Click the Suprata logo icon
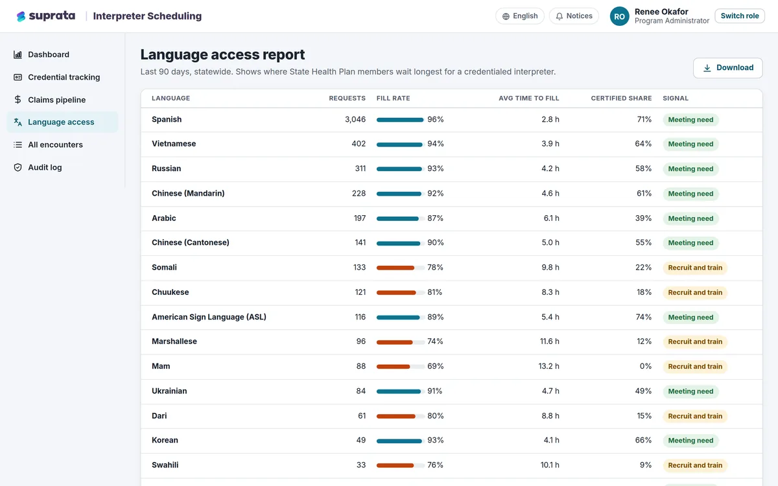Viewport: 778px width, 486px height. click(x=21, y=16)
